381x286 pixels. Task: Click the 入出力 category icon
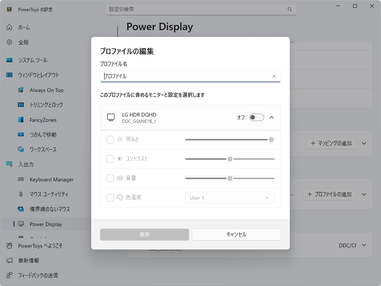9,164
